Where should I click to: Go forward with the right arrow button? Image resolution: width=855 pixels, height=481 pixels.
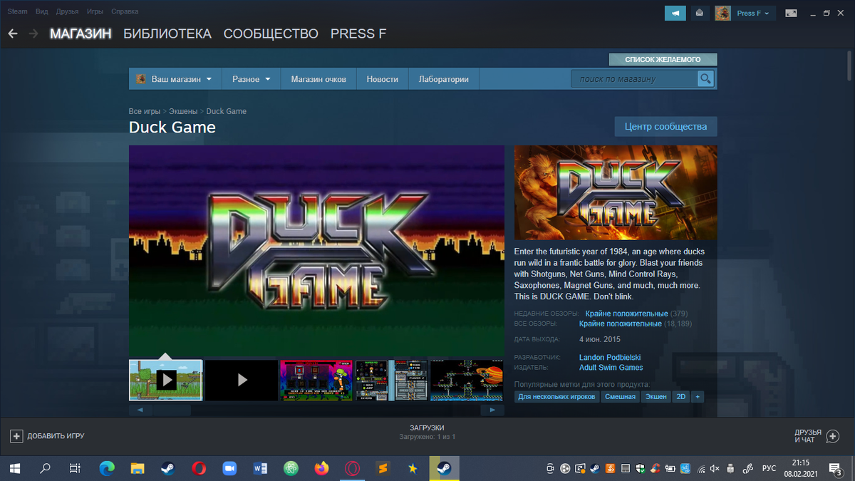(33, 33)
